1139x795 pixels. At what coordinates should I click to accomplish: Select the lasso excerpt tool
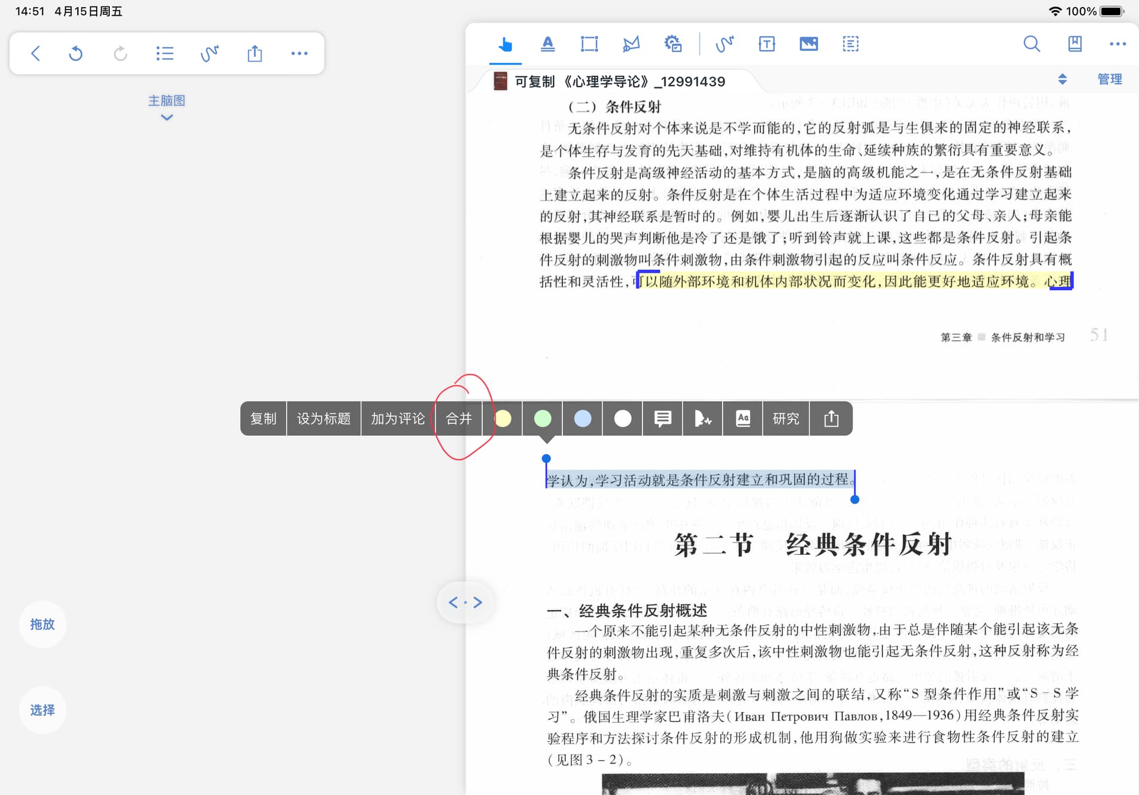pyautogui.click(x=631, y=44)
